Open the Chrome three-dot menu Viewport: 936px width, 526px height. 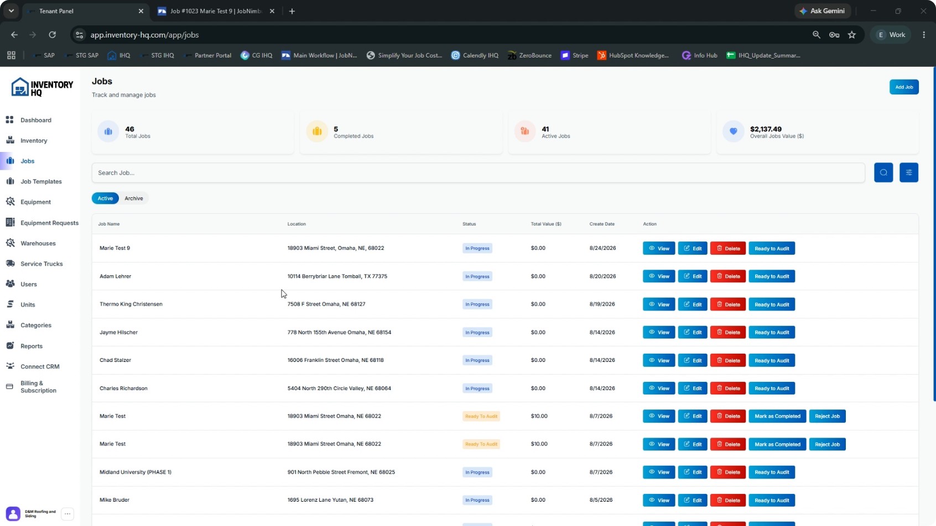click(x=924, y=34)
